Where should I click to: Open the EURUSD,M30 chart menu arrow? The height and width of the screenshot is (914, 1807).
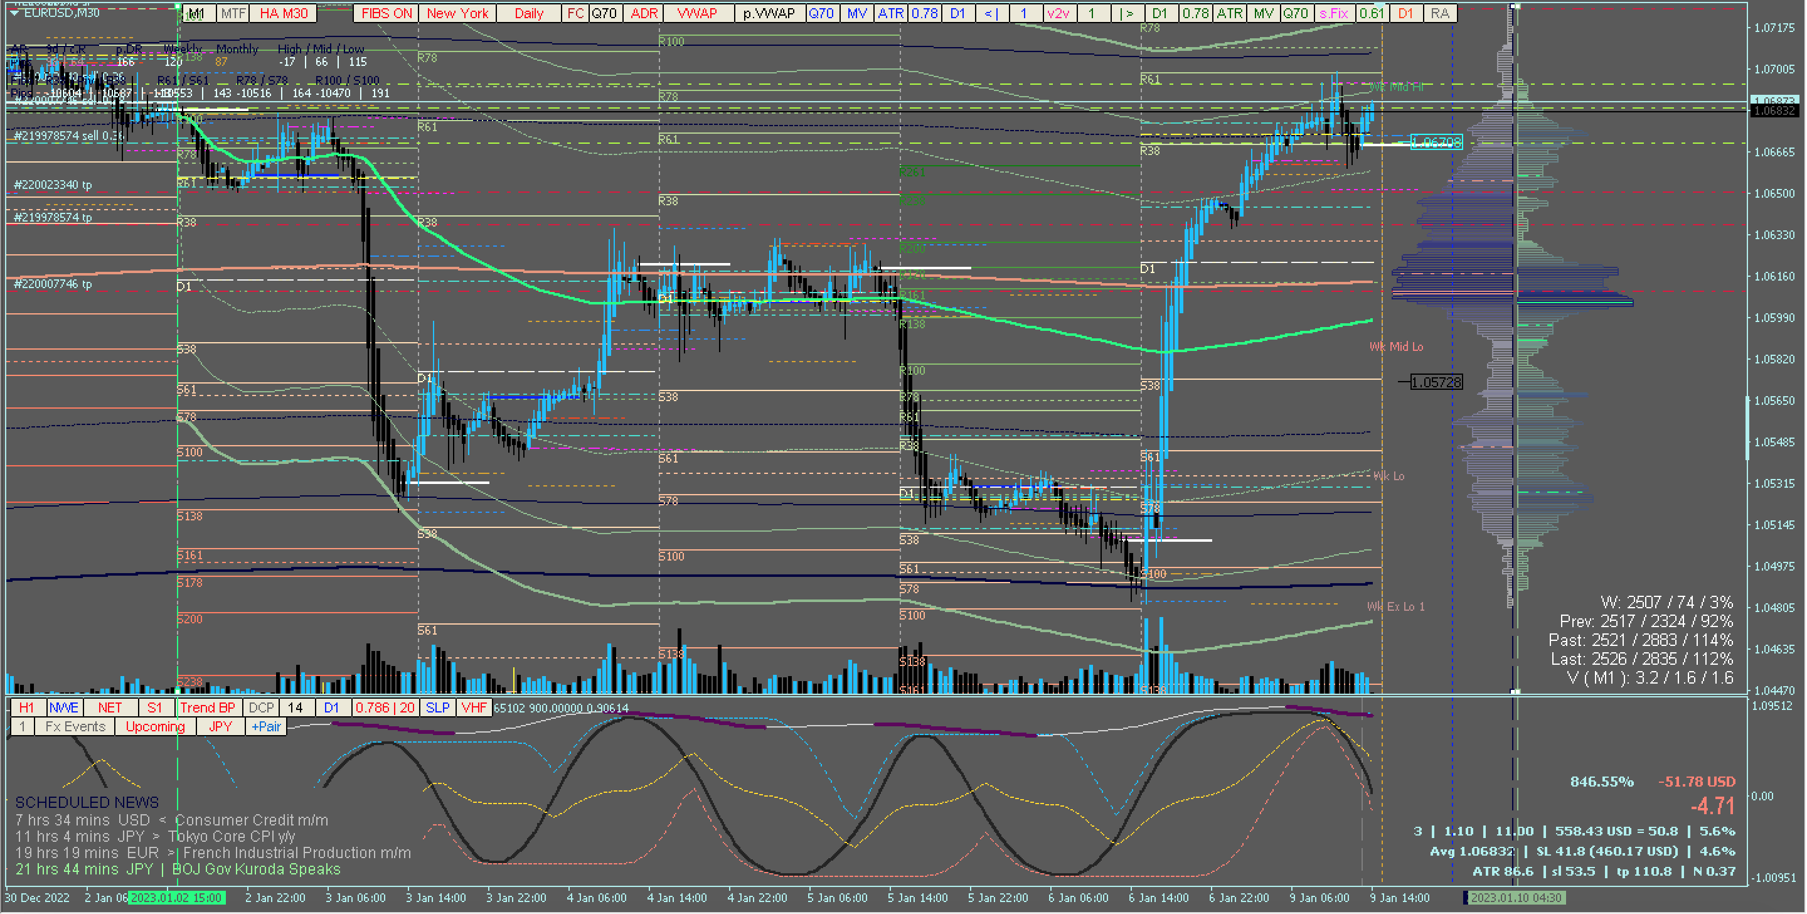tap(14, 13)
